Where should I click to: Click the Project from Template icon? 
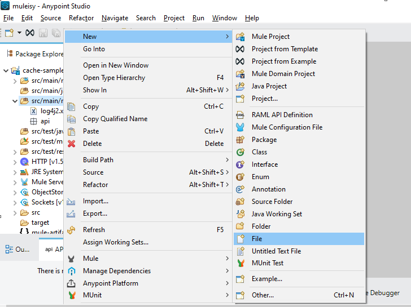tap(240, 49)
